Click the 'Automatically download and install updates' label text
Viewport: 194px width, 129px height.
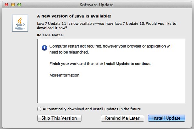pyautogui.click(x=92, y=109)
